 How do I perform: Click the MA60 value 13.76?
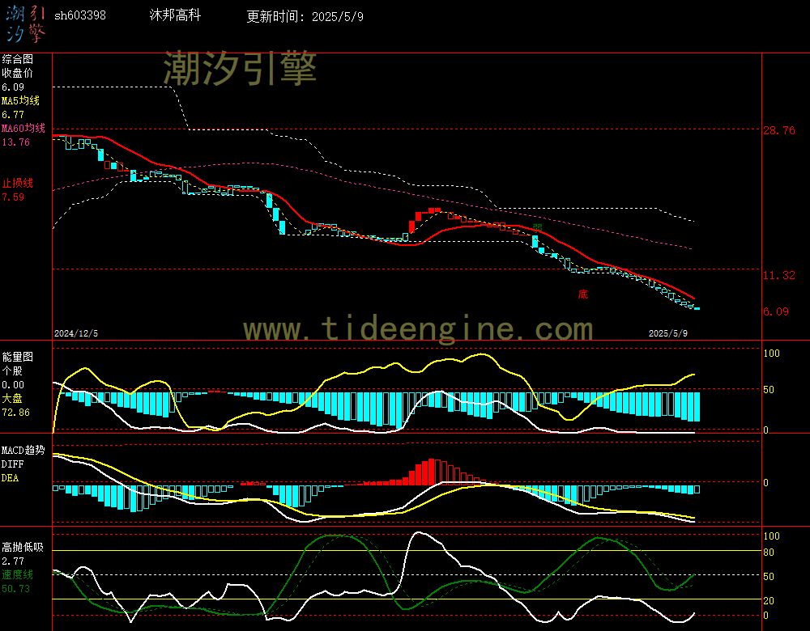(16, 142)
